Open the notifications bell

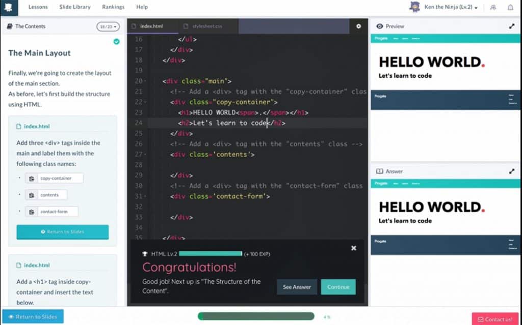(x=510, y=7)
